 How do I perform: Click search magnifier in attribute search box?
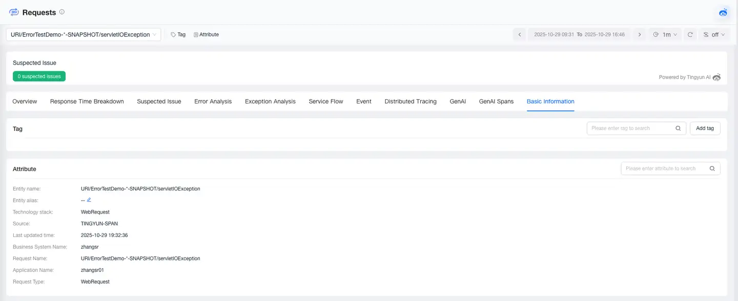(x=712, y=168)
